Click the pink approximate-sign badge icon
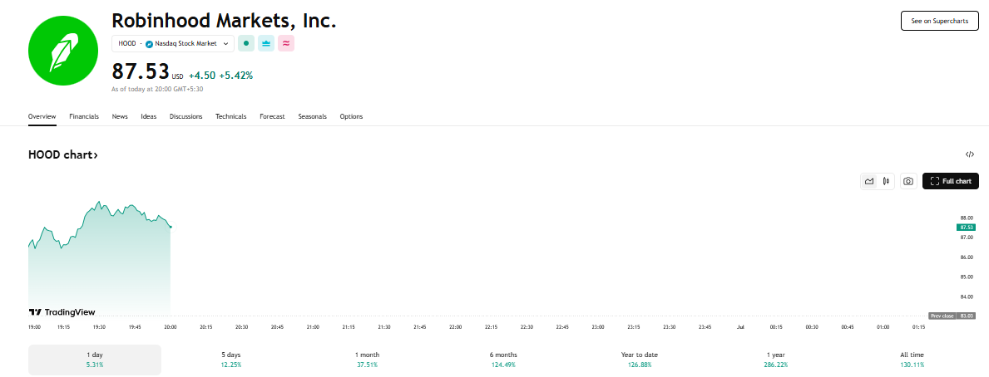 coord(286,43)
